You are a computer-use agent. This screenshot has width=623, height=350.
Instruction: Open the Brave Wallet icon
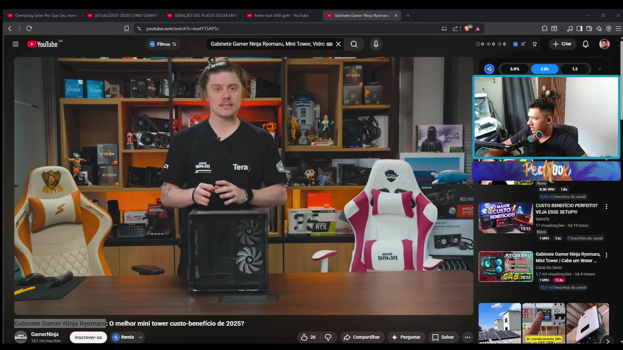pyautogui.click(x=589, y=29)
